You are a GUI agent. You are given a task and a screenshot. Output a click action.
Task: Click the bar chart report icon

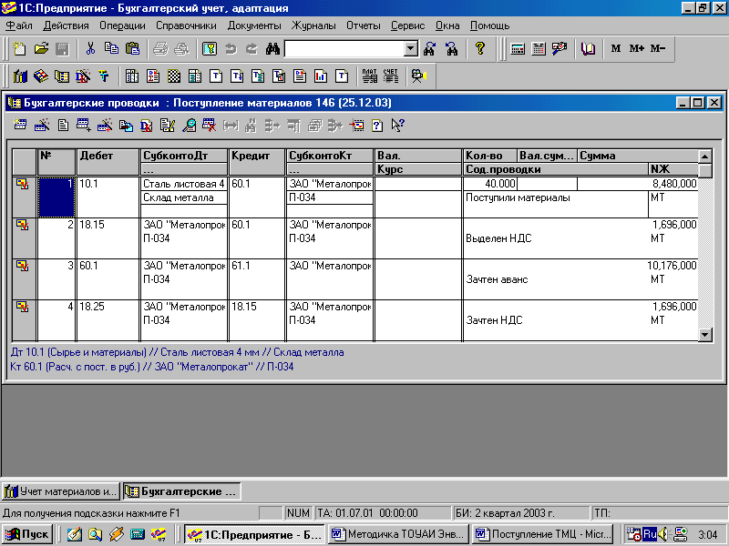point(321,76)
